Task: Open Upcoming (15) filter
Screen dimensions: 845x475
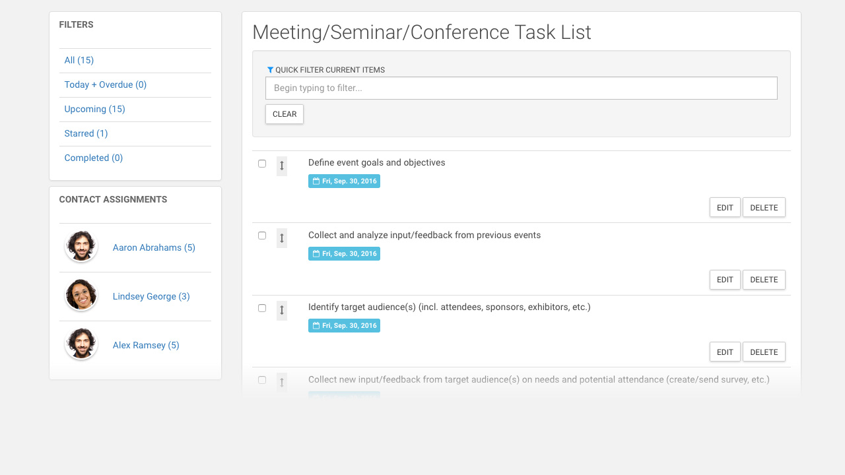Action: pos(94,110)
